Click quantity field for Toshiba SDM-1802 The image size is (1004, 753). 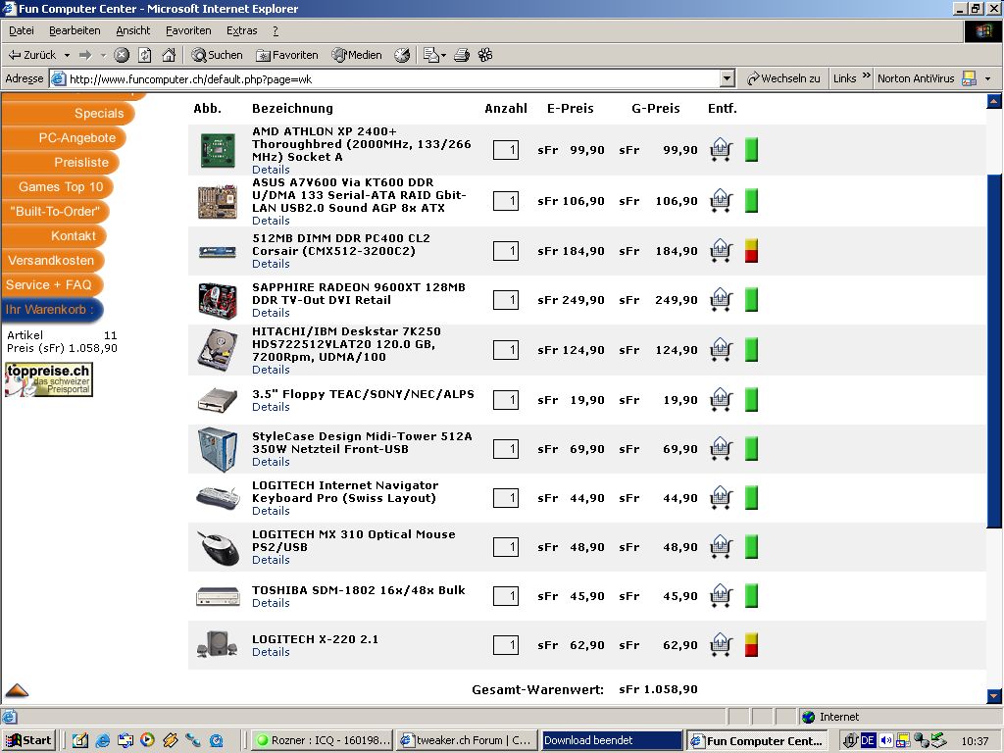click(506, 596)
